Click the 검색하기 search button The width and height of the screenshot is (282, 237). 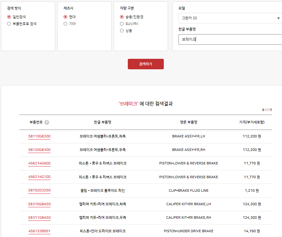tap(146, 64)
